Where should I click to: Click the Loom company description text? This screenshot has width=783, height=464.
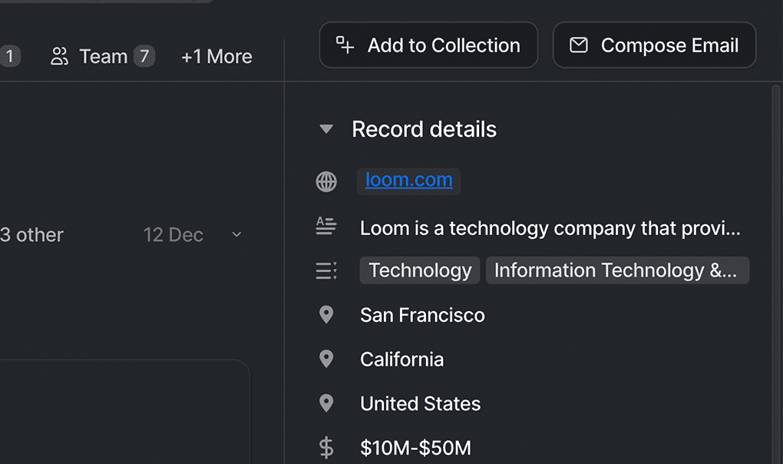pos(550,228)
